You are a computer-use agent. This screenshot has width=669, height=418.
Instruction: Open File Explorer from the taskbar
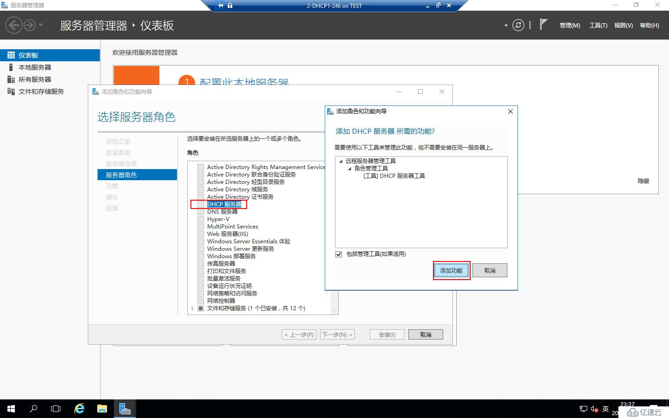coord(102,409)
